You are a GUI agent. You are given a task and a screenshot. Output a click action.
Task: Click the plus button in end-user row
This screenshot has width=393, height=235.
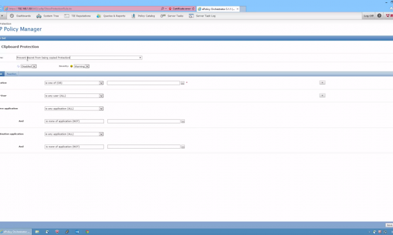pos(323,95)
